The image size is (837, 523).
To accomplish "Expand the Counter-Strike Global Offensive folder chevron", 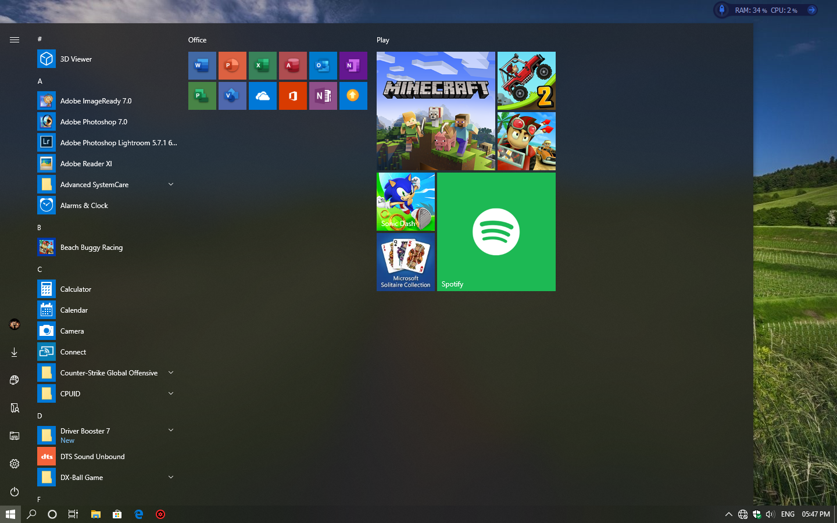I will coord(171,372).
